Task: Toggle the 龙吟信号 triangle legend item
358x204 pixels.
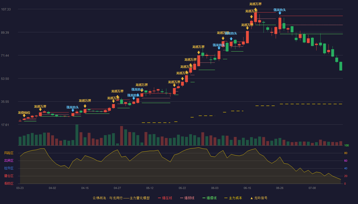Action: pyautogui.click(x=259, y=198)
